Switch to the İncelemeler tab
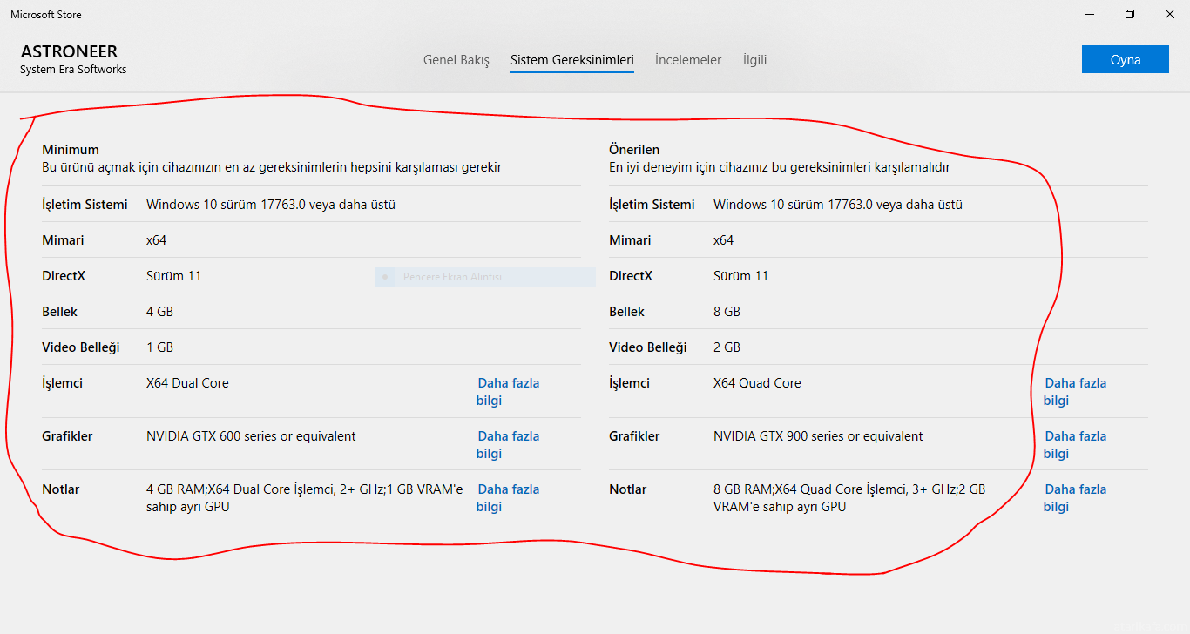Screen dimensions: 1190x634 click(x=688, y=60)
